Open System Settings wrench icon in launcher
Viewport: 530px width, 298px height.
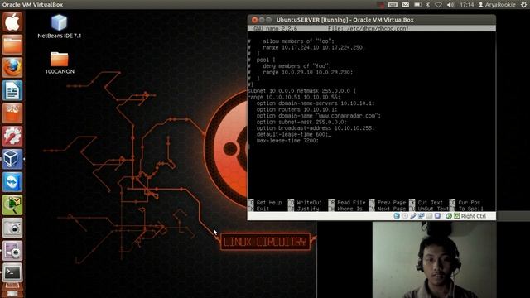12,136
